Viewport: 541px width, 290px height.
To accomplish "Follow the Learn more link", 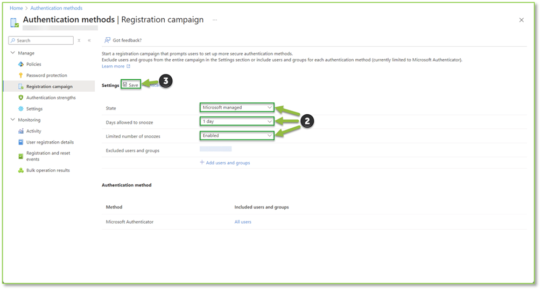I will [x=113, y=66].
